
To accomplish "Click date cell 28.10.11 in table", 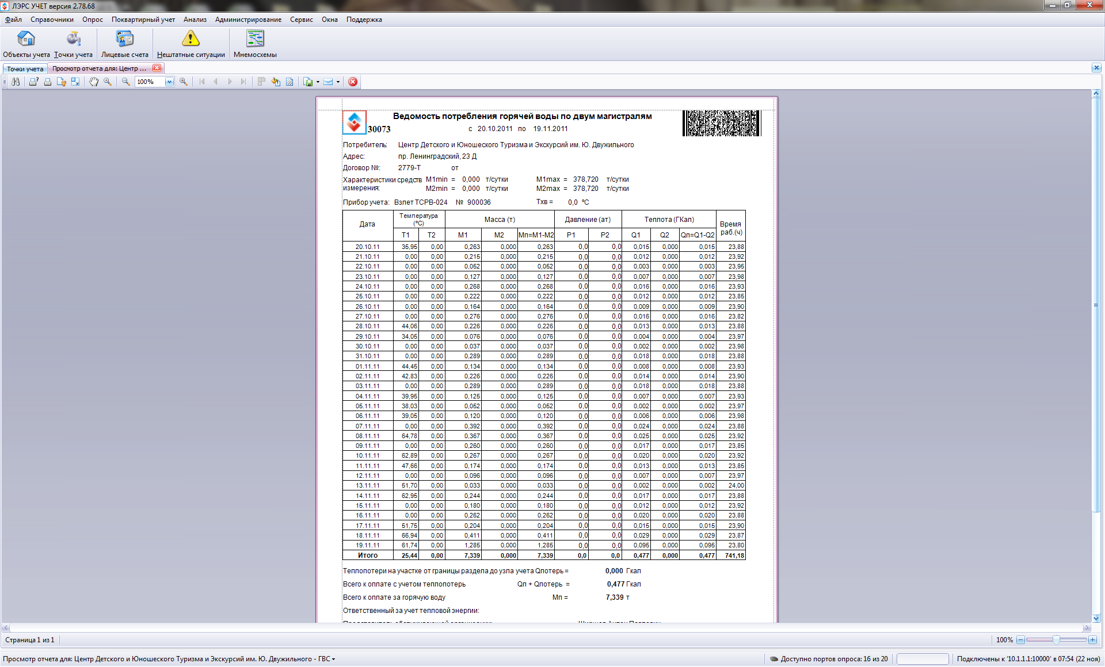I will (367, 326).
